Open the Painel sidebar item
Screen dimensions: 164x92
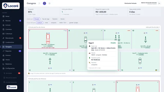coord(12,16)
